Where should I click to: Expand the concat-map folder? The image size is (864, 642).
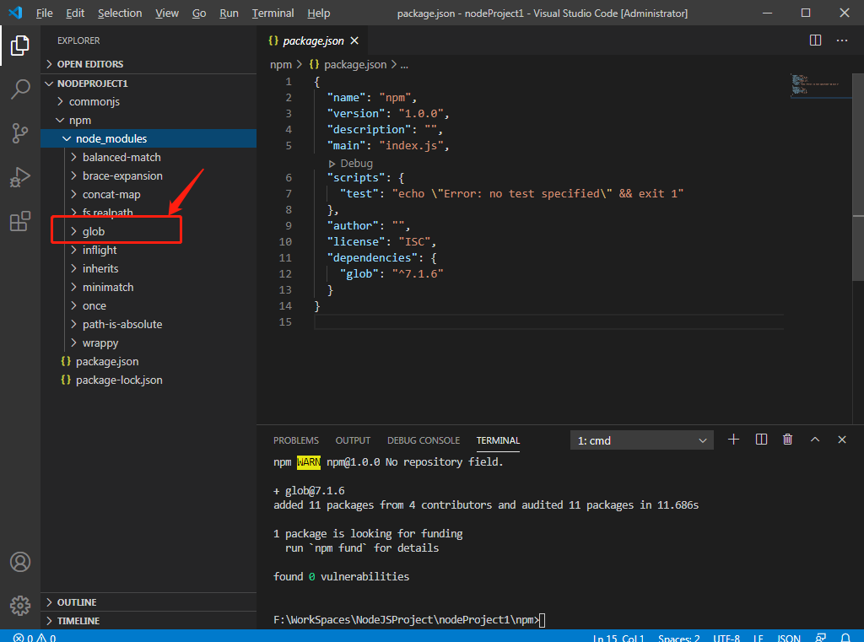(148, 195)
